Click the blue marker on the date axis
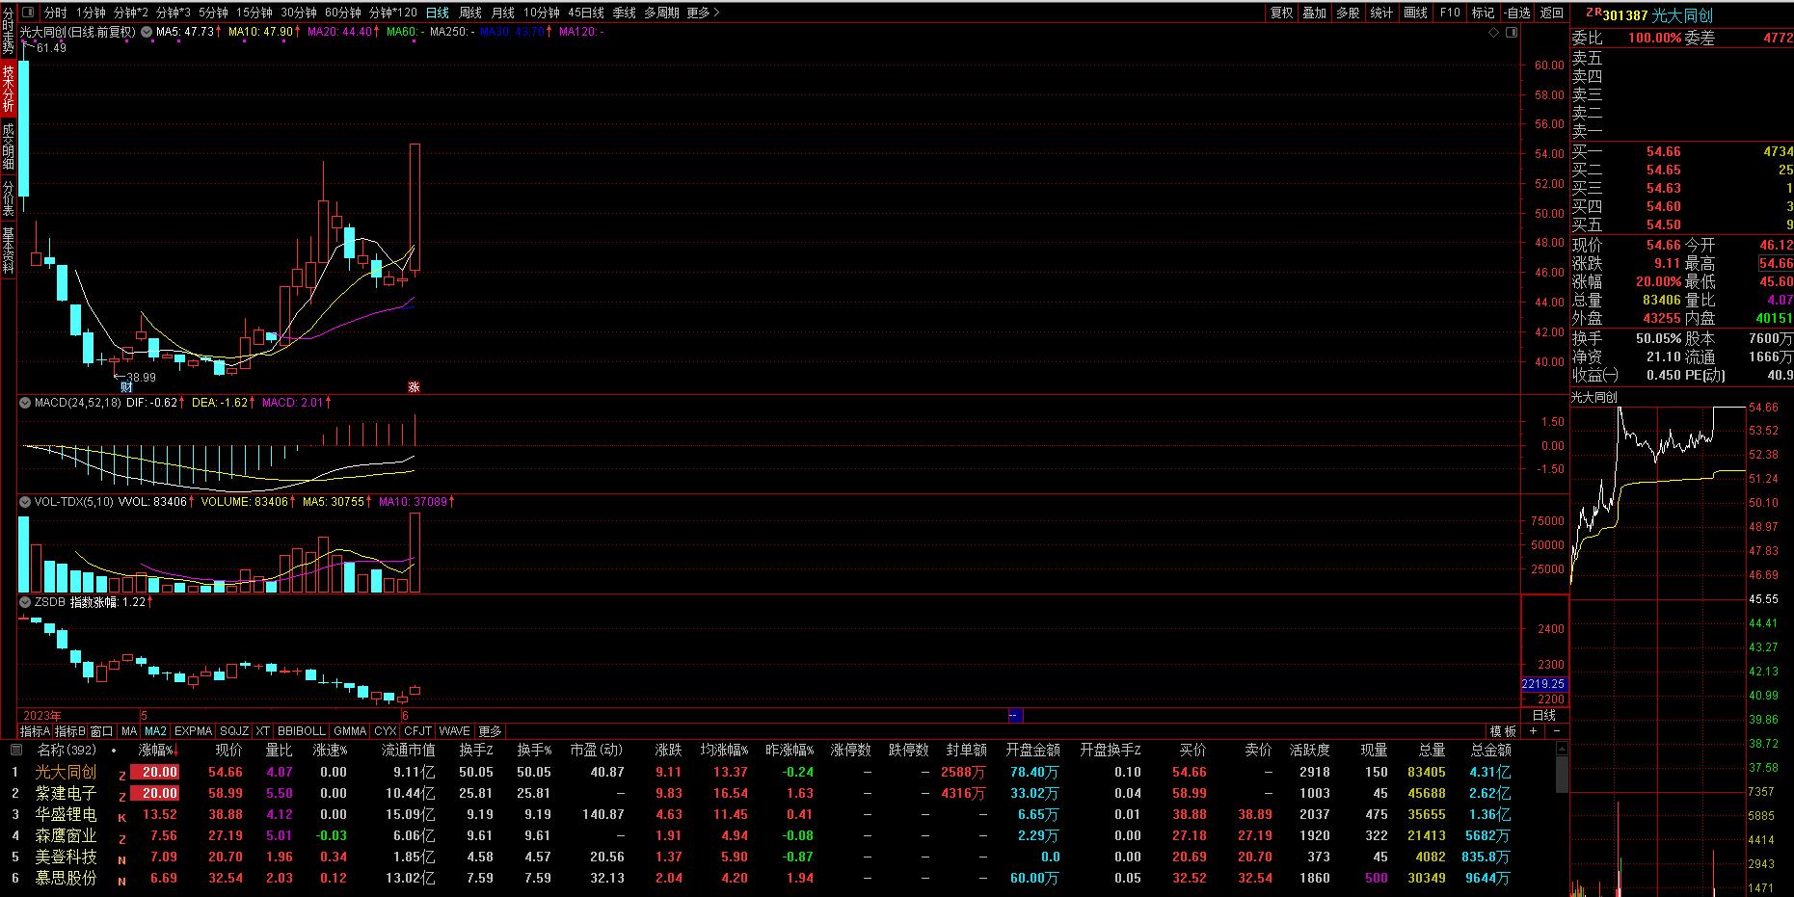 click(x=1015, y=715)
